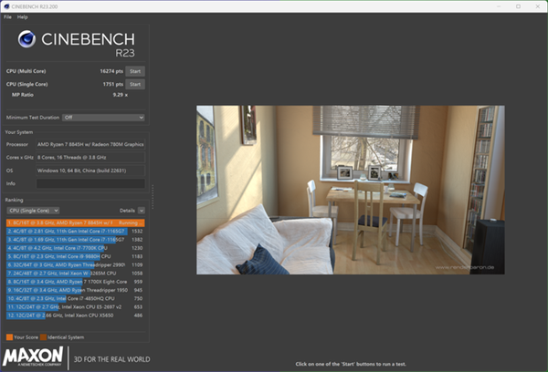The height and width of the screenshot is (372, 548).
Task: Minimize the Cinebench window
Action: 491,5
